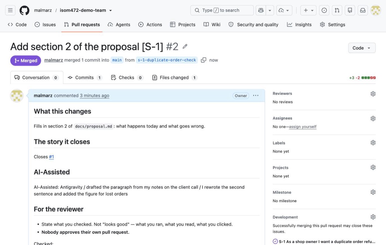This screenshot has height=245, width=386.
Task: Open the s-1-duplicate-order-check branch link
Action: point(167,60)
